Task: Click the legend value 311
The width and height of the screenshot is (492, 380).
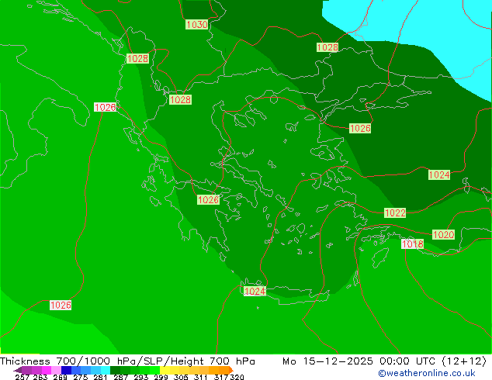Action: (201, 377)
